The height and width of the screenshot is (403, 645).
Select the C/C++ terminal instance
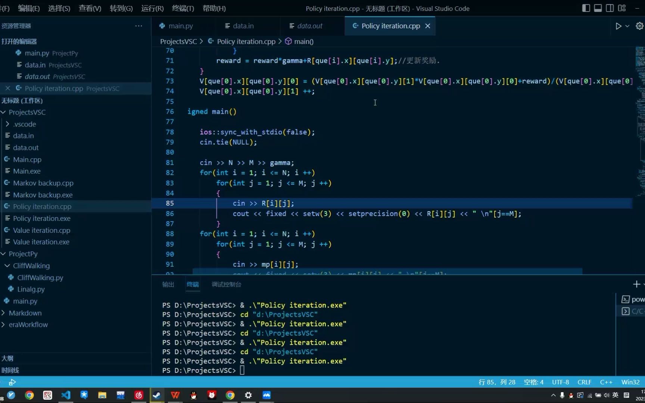[x=632, y=311]
